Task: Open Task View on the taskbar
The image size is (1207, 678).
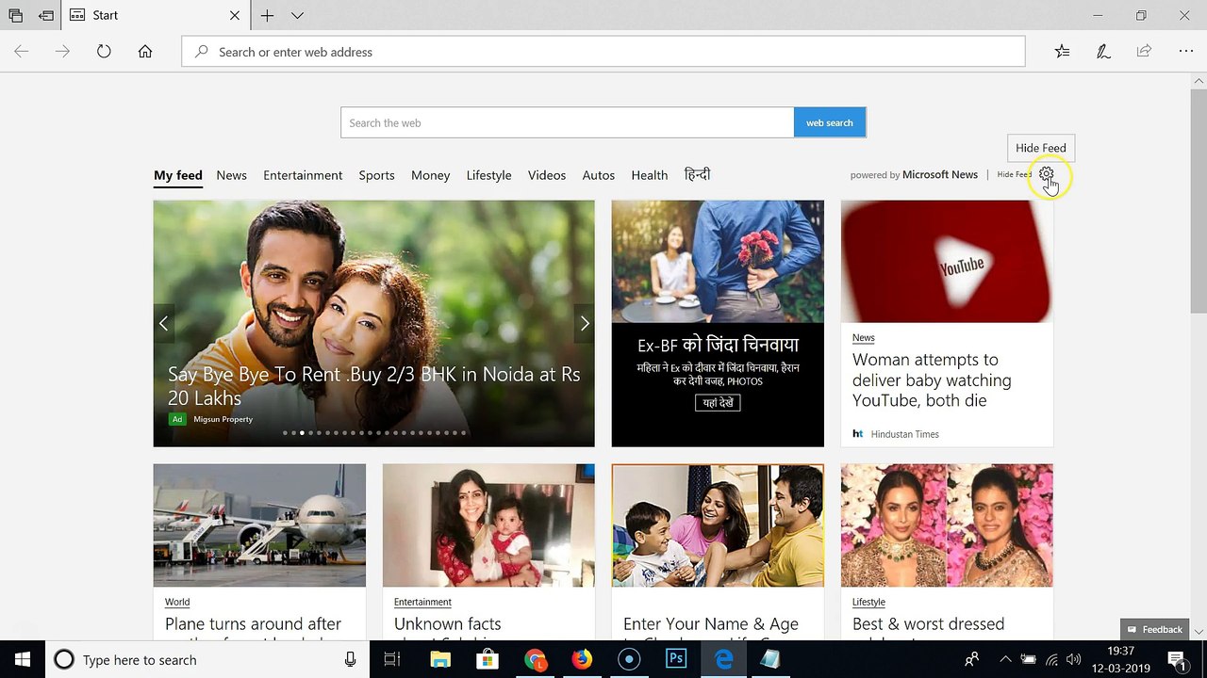Action: coord(392,659)
